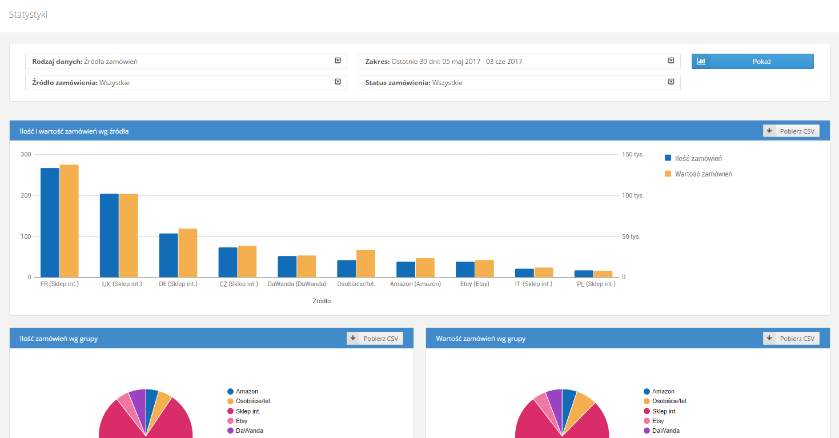Click the 'DE (Sklep int.)' axis label
The image size is (839, 438).
(x=178, y=284)
